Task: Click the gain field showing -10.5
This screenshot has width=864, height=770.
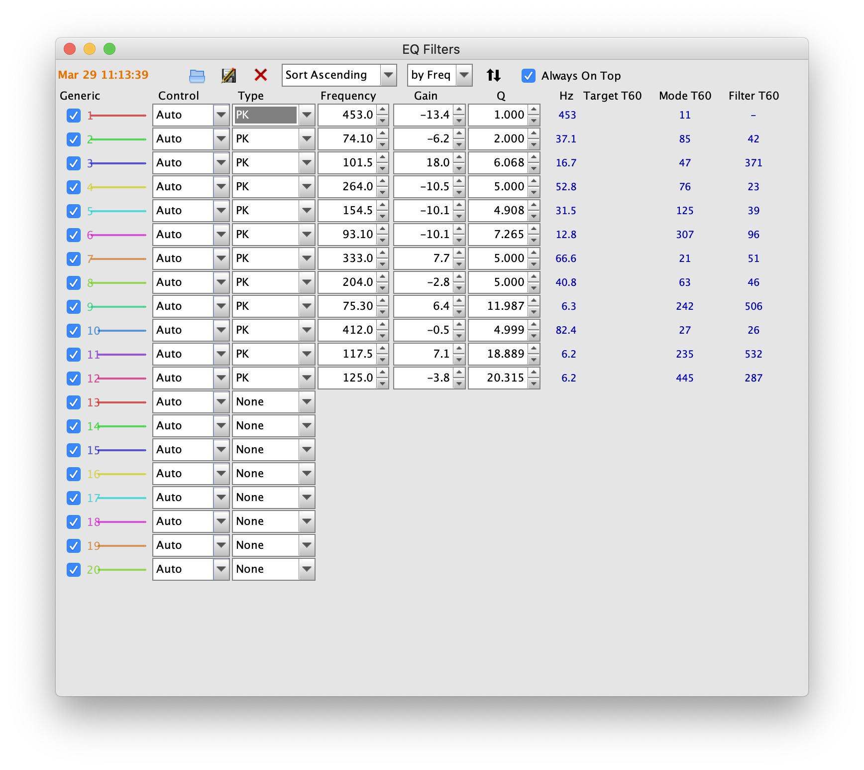Action: coord(424,187)
